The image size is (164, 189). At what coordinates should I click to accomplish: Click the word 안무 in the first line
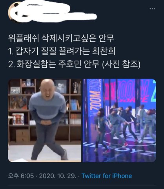pyautogui.click(x=106, y=38)
